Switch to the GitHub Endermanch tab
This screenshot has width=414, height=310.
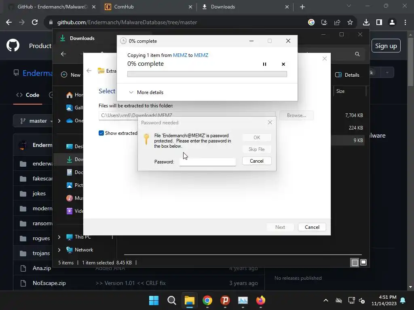52,7
